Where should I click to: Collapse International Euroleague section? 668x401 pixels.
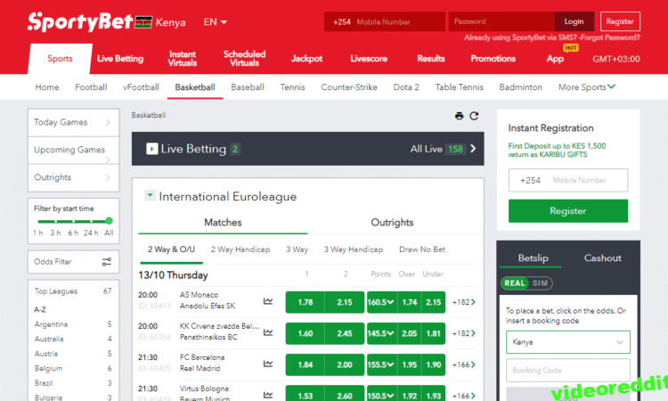coord(150,196)
